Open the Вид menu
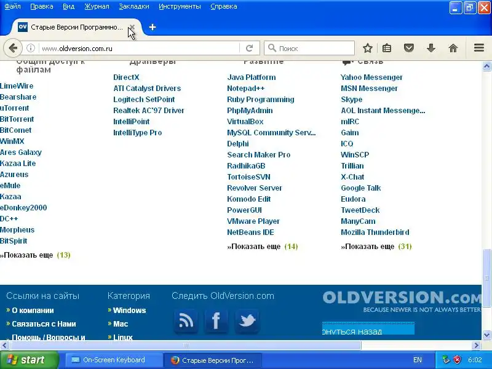This screenshot has height=369, width=492. pyautogui.click(x=68, y=6)
